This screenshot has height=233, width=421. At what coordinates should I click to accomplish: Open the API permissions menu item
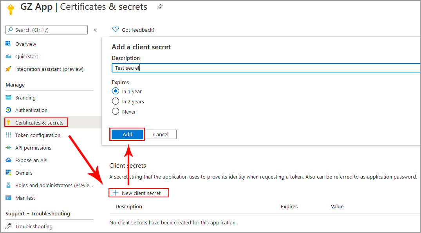tap(33, 148)
